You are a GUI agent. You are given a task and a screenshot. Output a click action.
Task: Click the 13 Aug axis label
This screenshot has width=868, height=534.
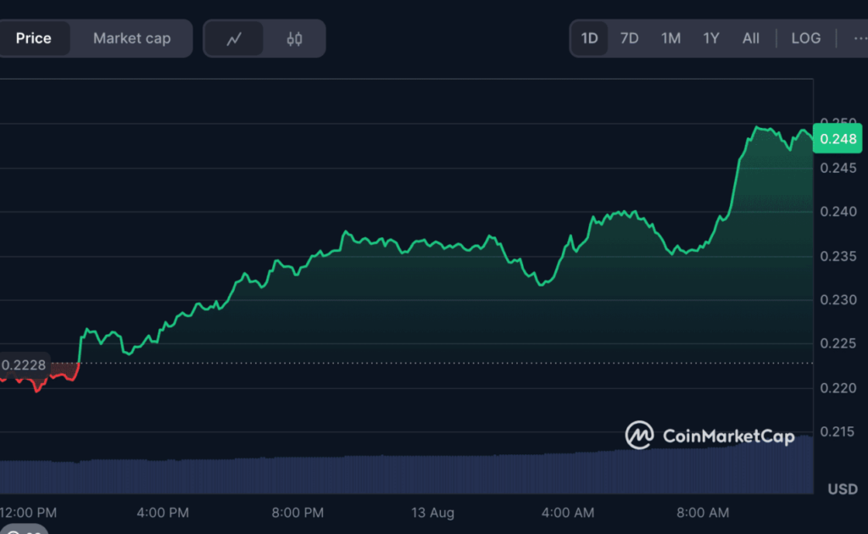tap(432, 512)
